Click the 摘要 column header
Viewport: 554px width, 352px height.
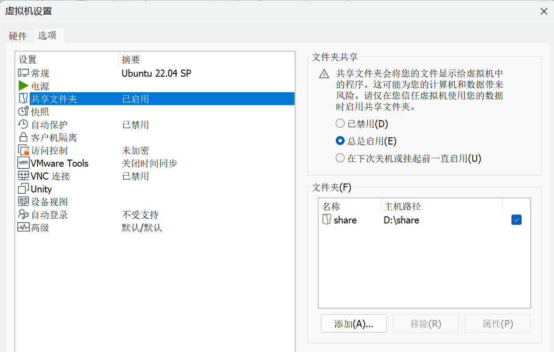[x=206, y=59]
